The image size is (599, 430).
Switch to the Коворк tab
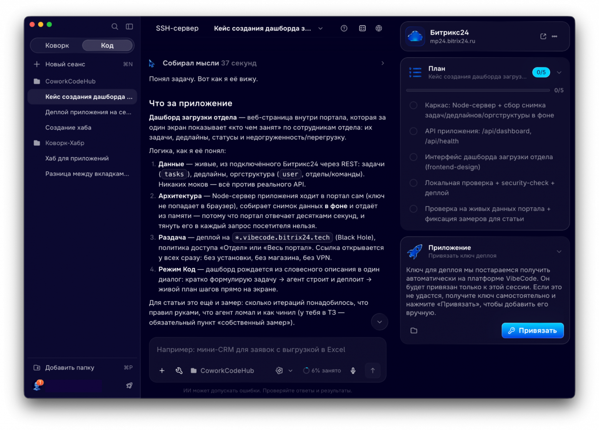click(x=57, y=45)
